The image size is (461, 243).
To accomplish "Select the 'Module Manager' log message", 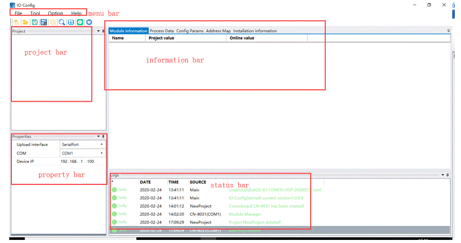I will (245, 214).
